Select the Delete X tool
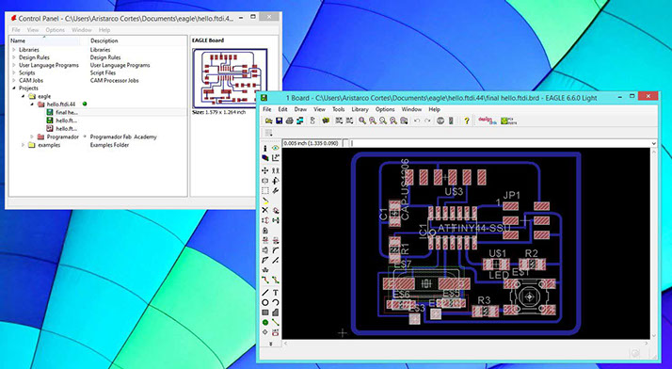672x369 pixels. click(x=265, y=210)
